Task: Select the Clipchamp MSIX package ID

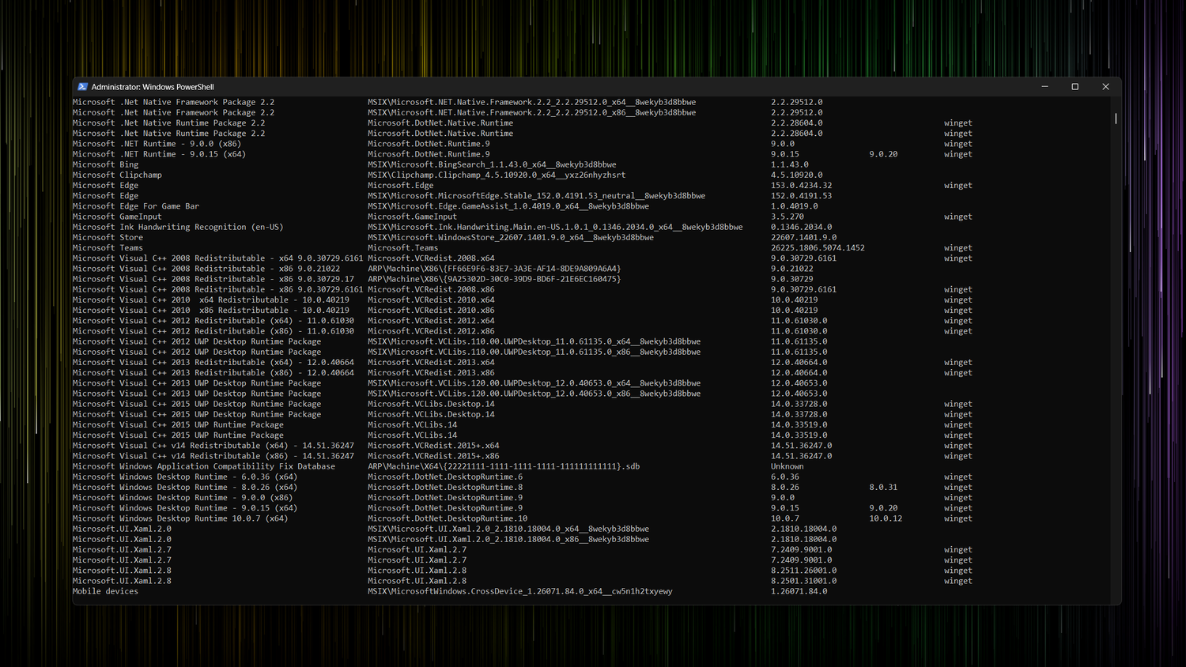Action: click(497, 175)
